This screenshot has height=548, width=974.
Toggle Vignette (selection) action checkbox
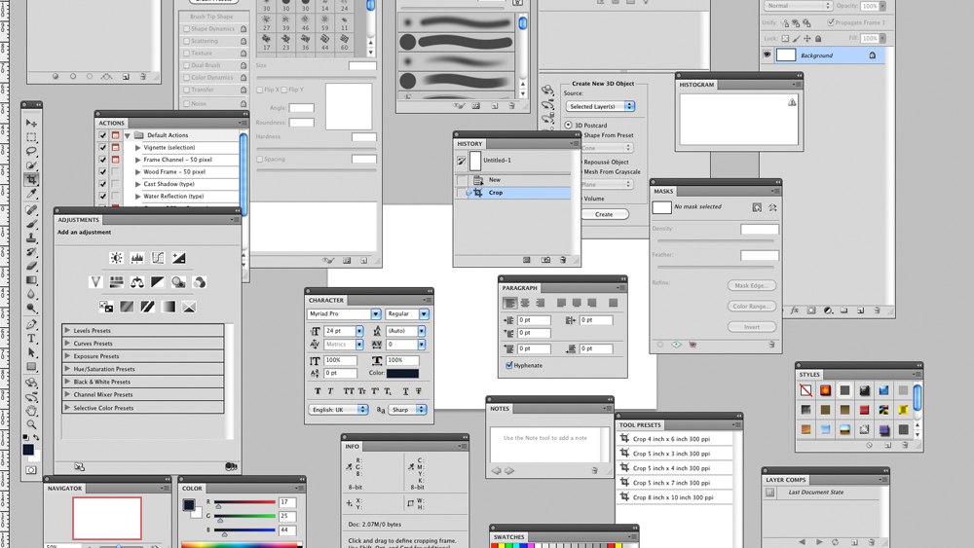tap(102, 147)
